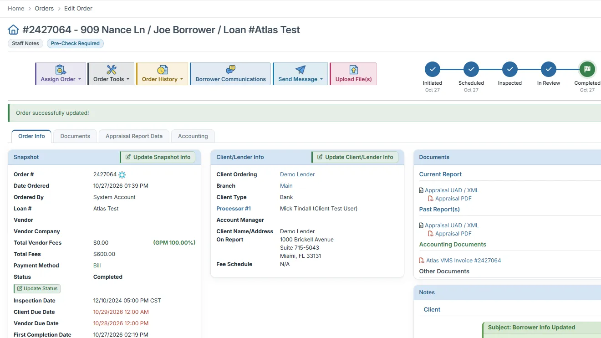This screenshot has height=338, width=601.
Task: Click the Bill payment method link
Action: [x=97, y=266]
